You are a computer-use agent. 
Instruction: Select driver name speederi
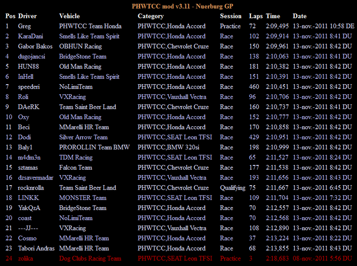click(29, 87)
